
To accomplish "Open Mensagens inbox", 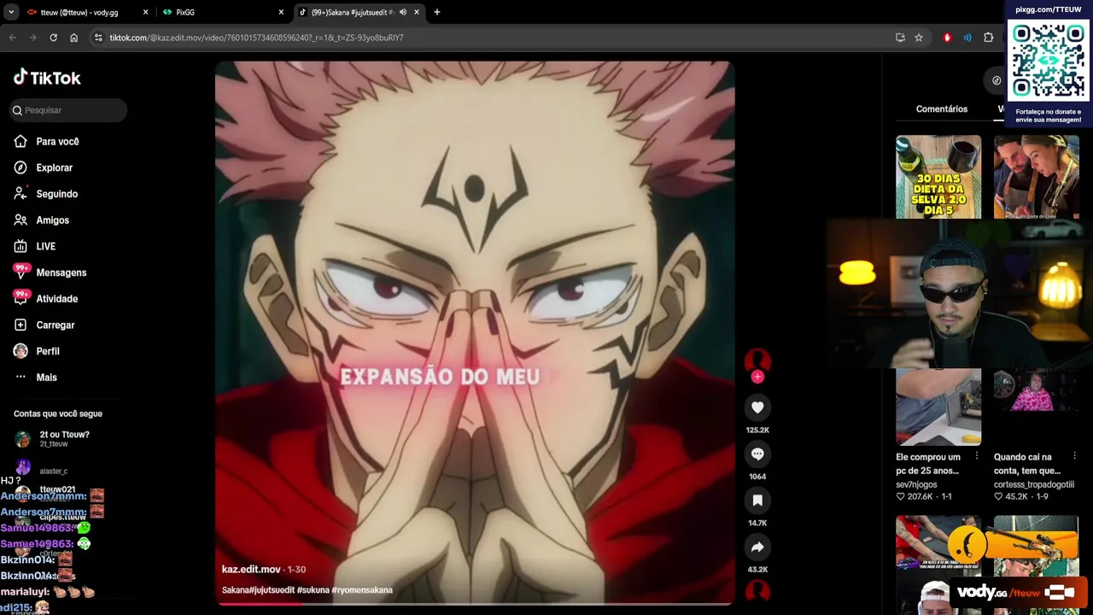I will tap(61, 272).
